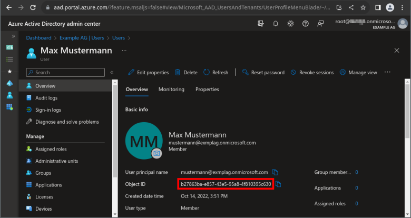Switch to the Monitoring tab
Screen dimensions: 411x218
pyautogui.click(x=171, y=90)
